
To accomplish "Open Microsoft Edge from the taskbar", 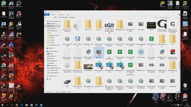I will coord(22,105).
